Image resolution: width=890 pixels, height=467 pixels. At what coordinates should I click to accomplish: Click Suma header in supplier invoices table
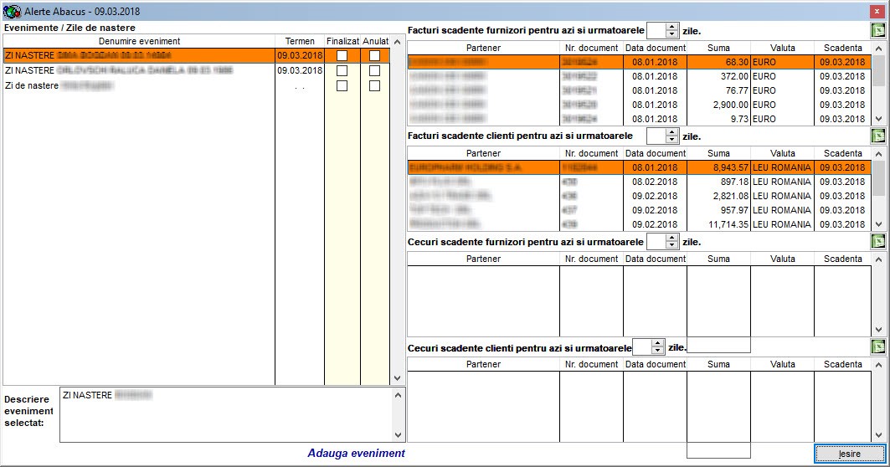coord(718,49)
